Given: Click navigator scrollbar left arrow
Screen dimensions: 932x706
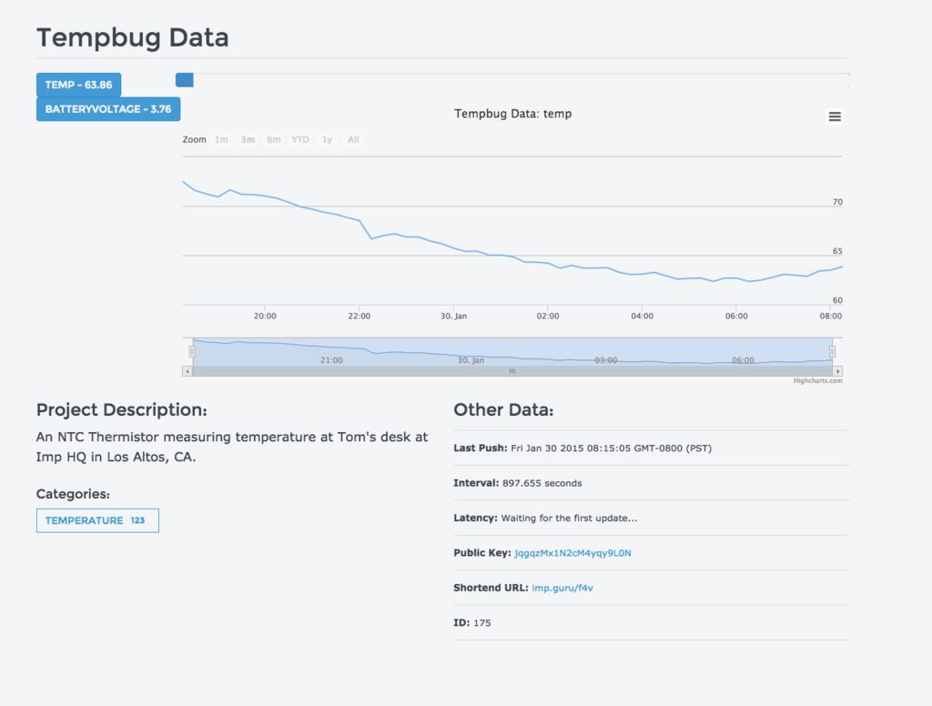Looking at the screenshot, I should 187,371.
